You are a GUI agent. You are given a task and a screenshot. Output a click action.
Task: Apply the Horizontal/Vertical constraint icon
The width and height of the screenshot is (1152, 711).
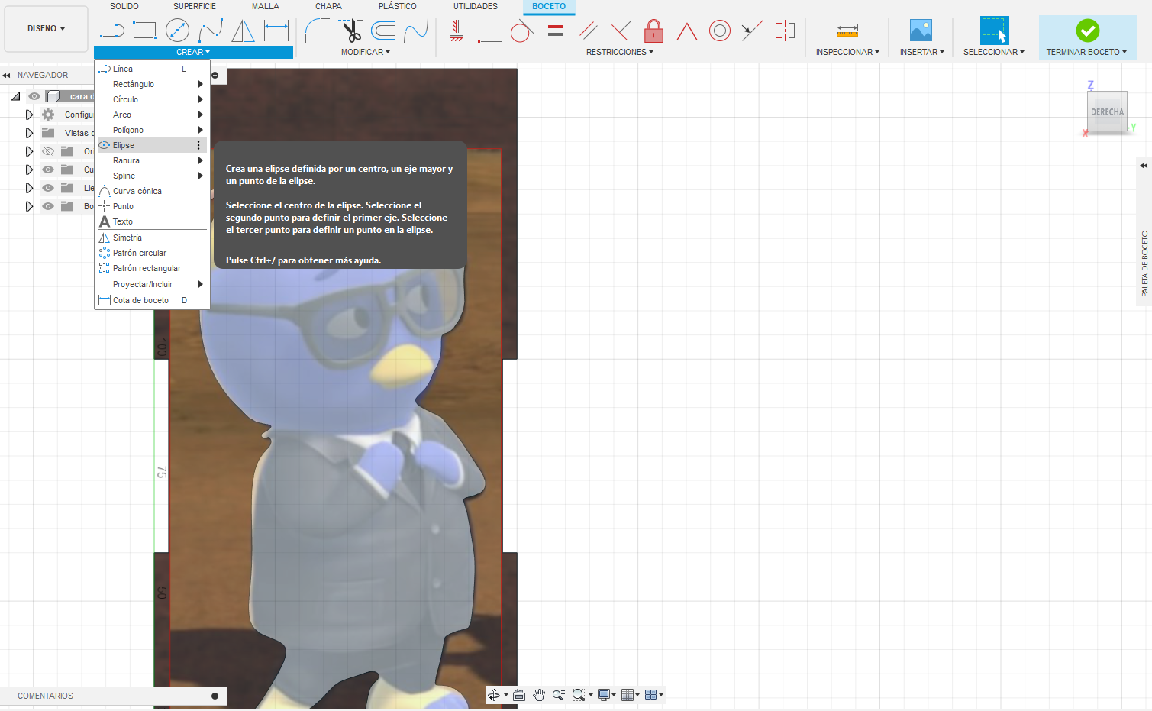click(x=457, y=31)
